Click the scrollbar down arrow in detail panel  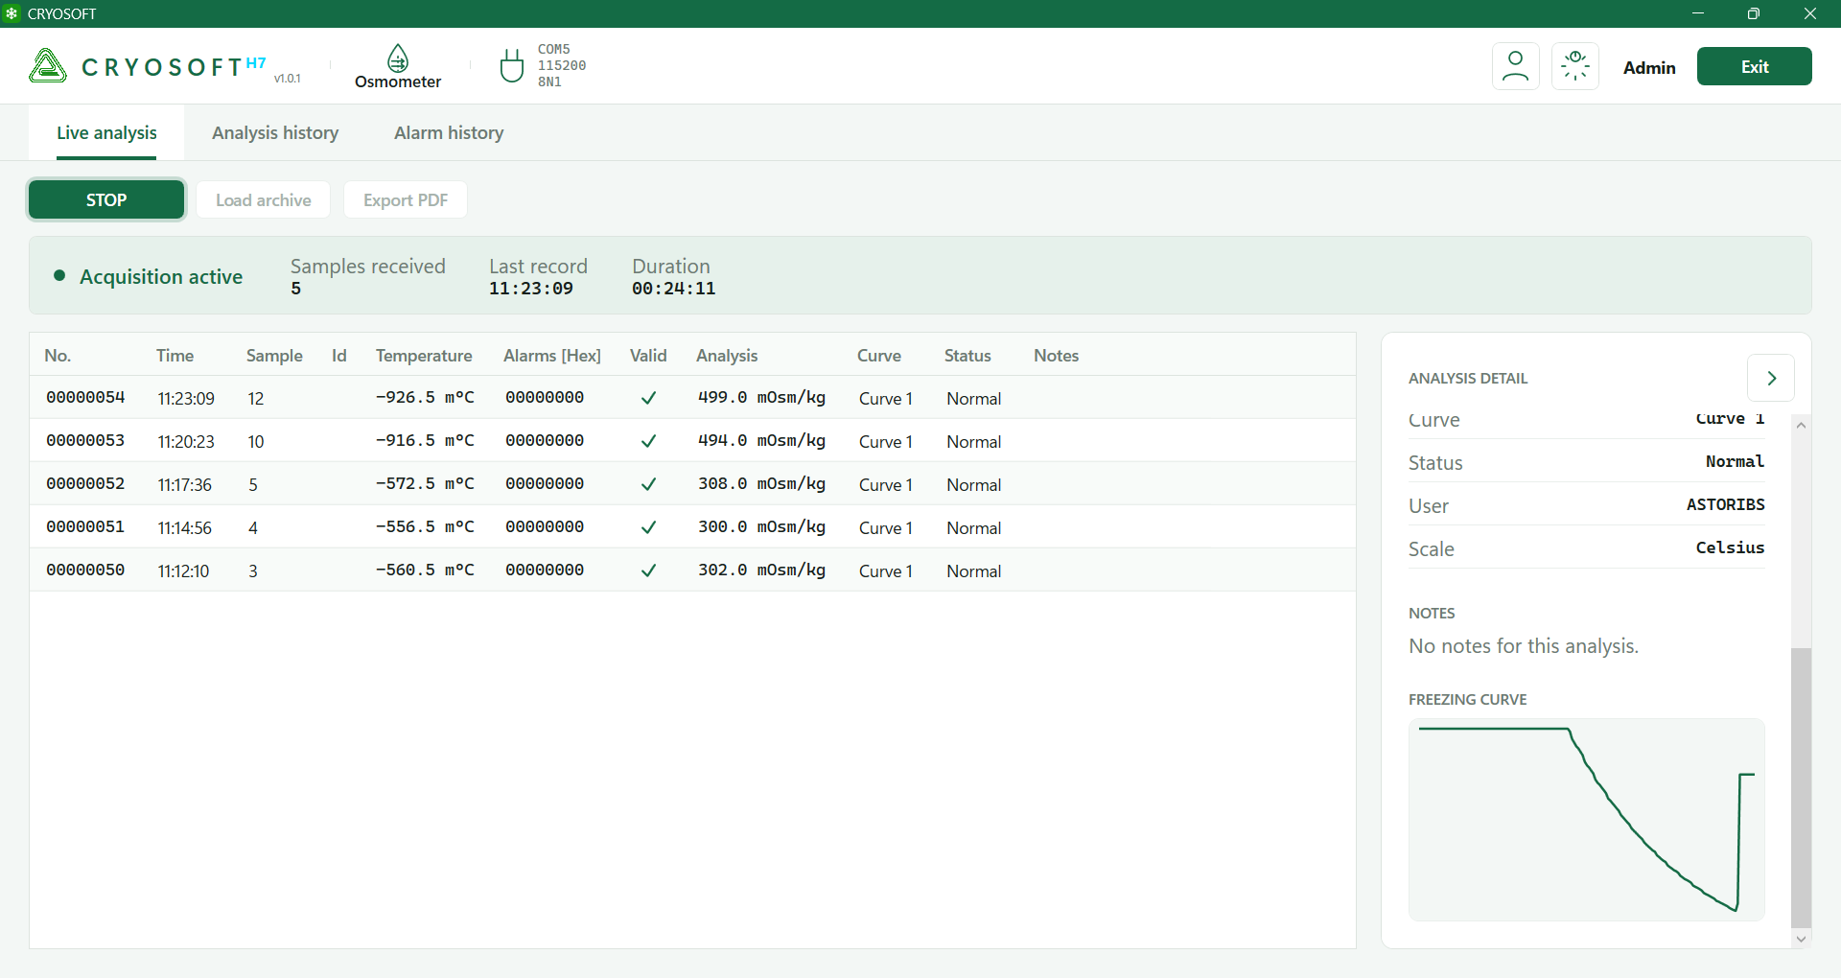(1801, 940)
